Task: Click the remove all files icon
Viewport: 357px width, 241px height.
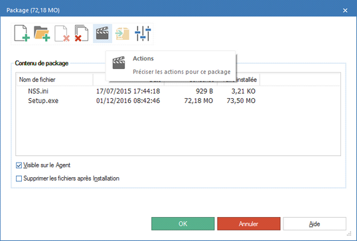Action: [x=82, y=33]
